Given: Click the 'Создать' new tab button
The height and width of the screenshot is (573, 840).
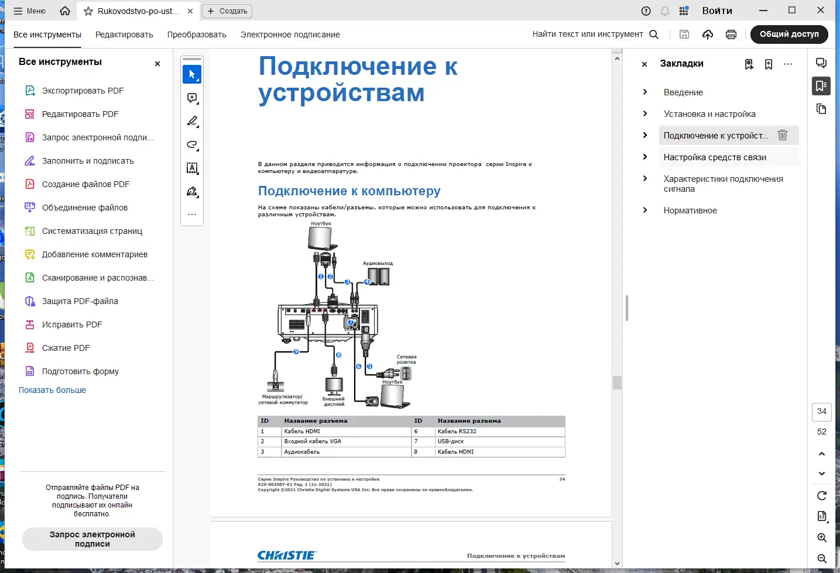Looking at the screenshot, I should click(227, 11).
